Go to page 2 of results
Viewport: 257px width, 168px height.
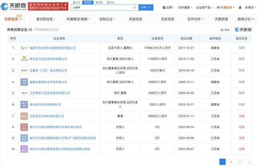231,162
